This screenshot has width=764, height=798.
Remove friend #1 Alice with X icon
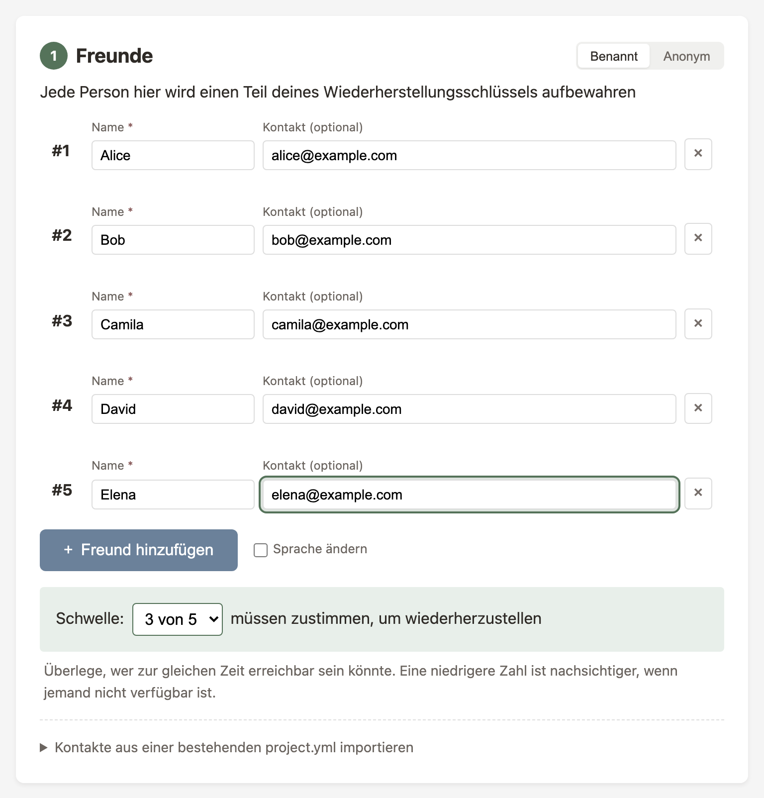pos(698,154)
